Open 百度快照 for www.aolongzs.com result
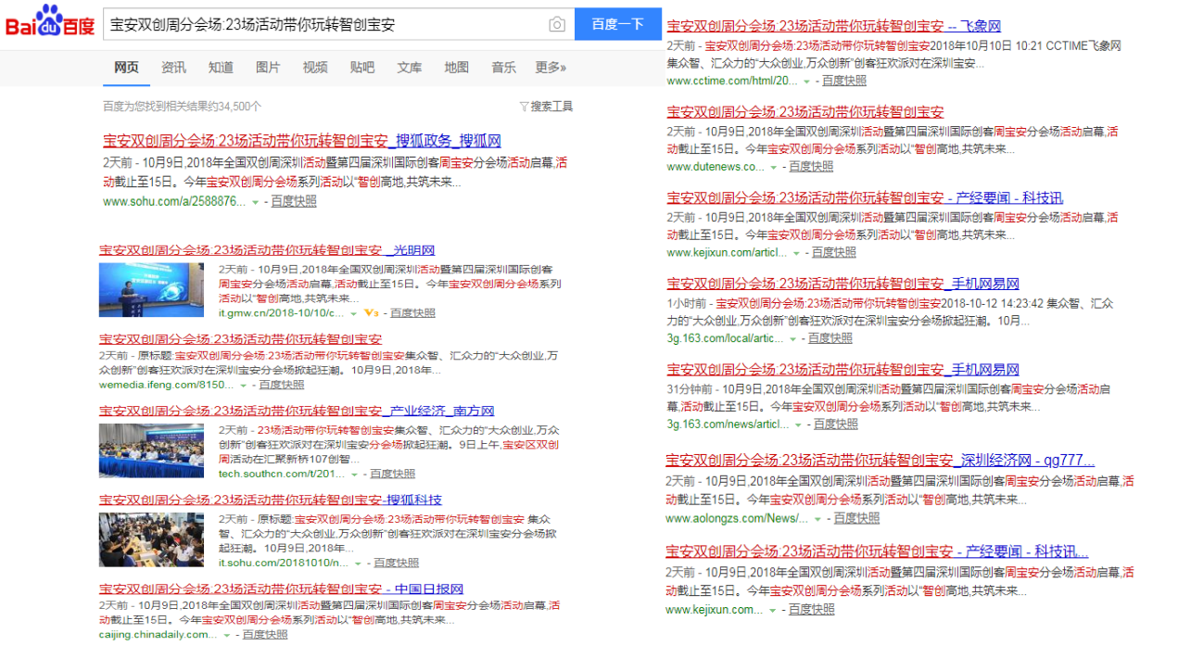Viewport: 1178px width, 646px height. tap(857, 518)
